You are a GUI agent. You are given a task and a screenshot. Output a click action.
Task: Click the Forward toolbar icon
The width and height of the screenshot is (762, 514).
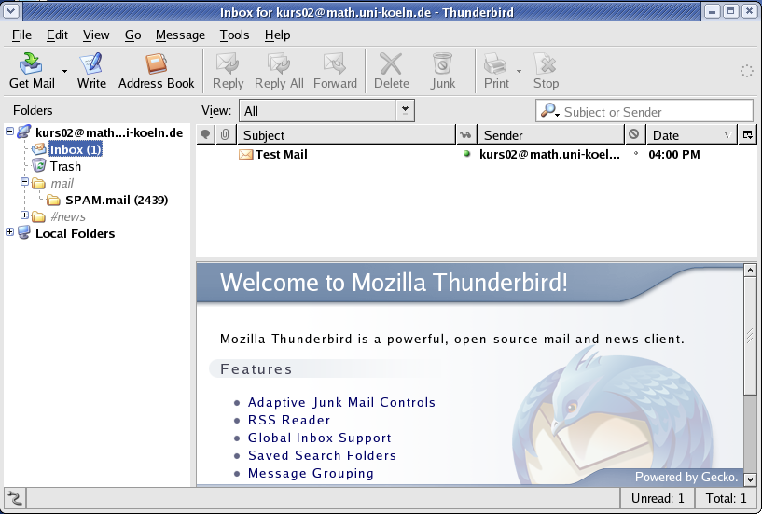tap(335, 71)
